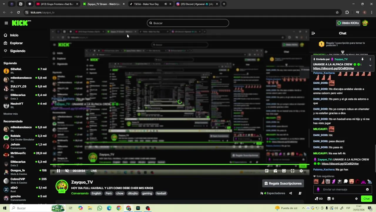
Task: Open a new browser tab
Action: [224, 4]
